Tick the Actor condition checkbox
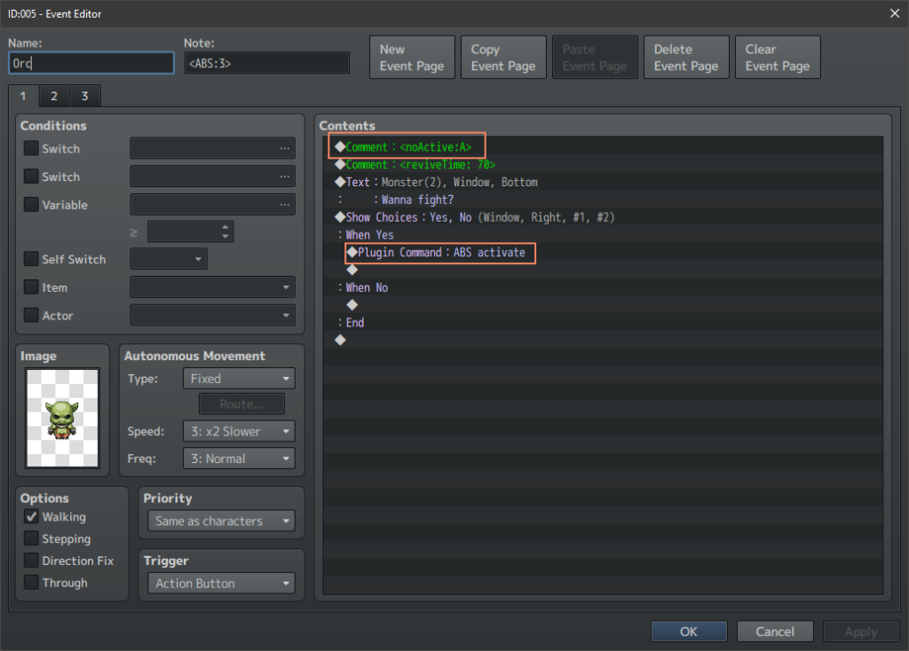 click(31, 315)
